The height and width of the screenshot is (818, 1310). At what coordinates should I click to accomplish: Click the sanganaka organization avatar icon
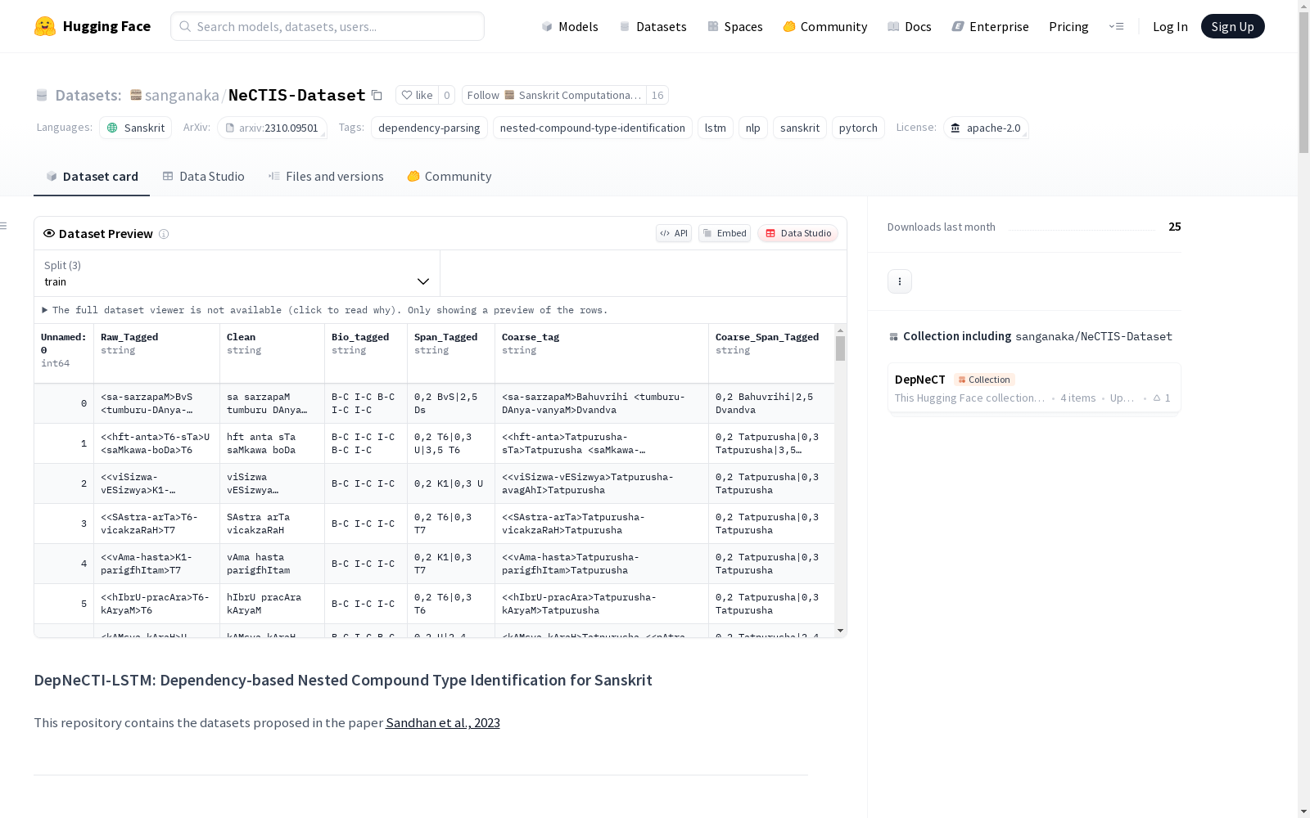tap(136, 95)
